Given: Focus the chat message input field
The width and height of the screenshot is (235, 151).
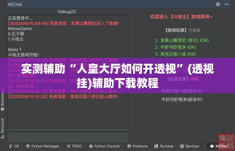Looking at the screenshot, I should (x=68, y=136).
